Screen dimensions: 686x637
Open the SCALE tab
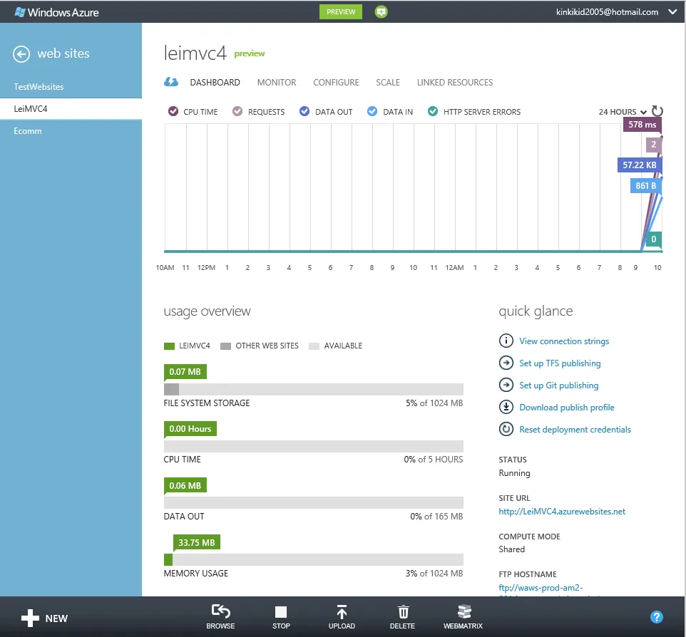(388, 82)
